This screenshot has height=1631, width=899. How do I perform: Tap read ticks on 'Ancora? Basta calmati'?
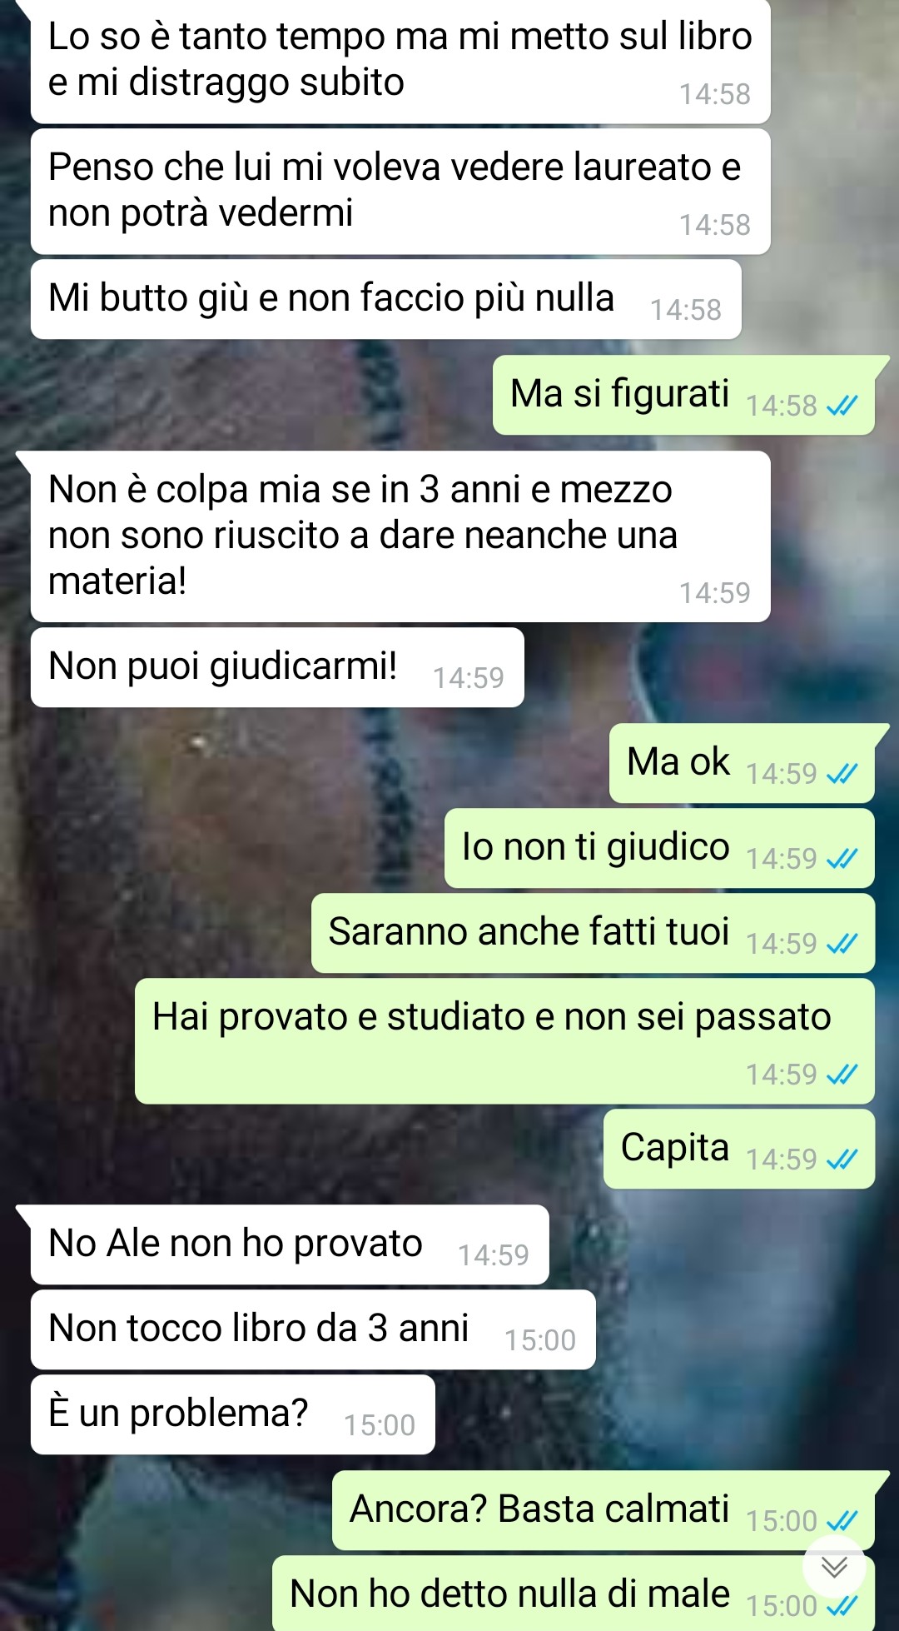point(842,1521)
